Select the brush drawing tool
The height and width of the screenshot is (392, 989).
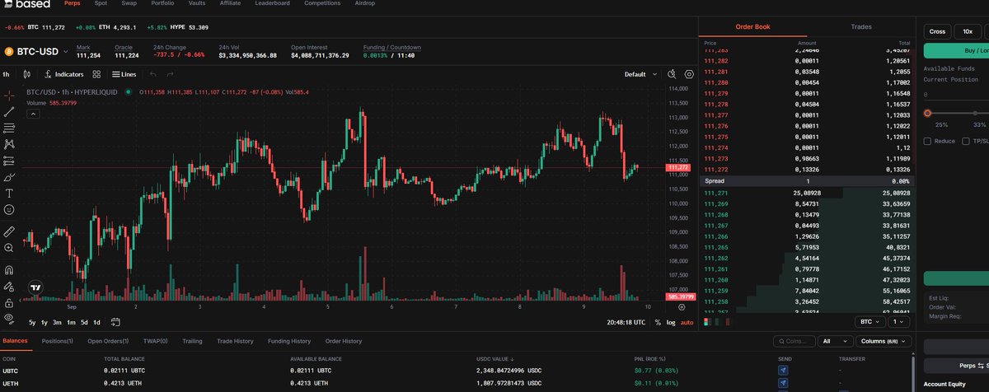click(9, 176)
